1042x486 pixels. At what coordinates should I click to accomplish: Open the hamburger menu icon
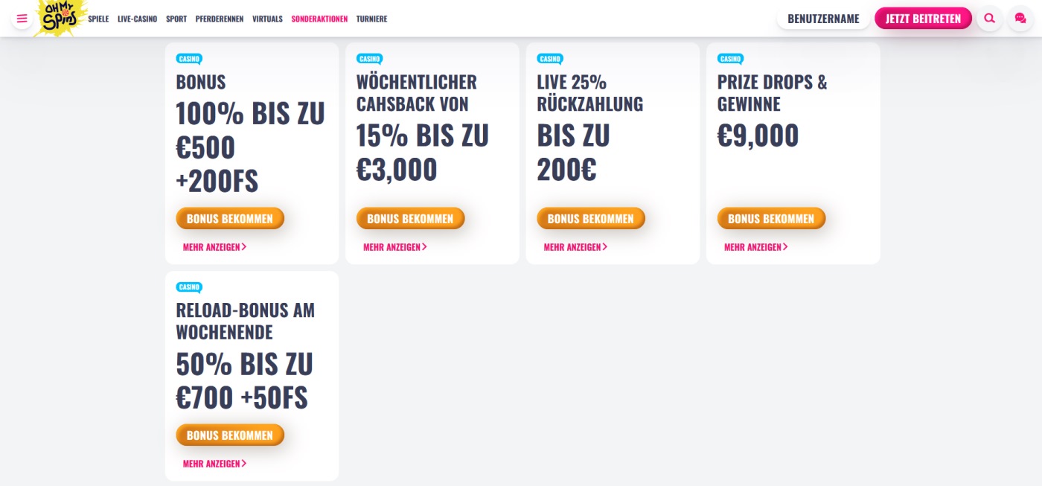[22, 19]
